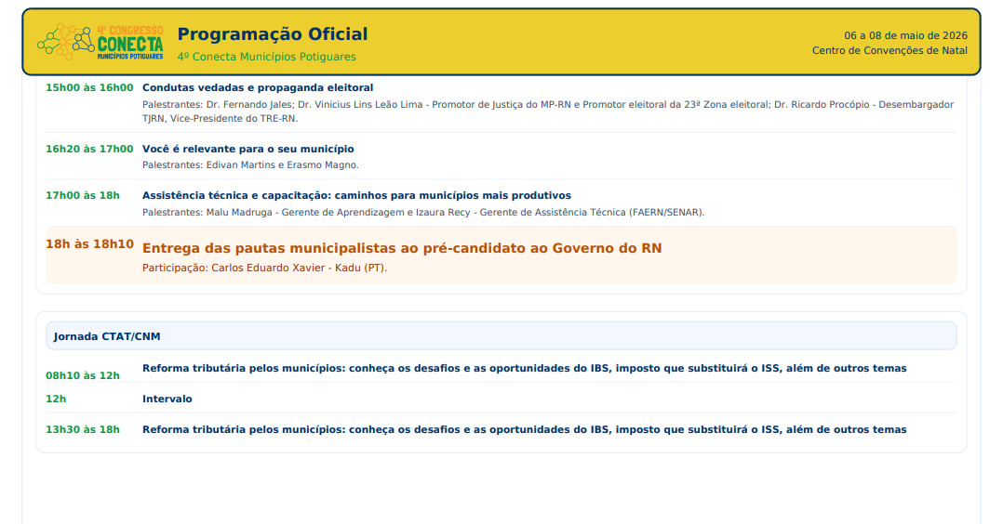Viewport: 1003px width, 524px height.
Task: Click the time '13h30 às 18h'
Action: (x=83, y=429)
